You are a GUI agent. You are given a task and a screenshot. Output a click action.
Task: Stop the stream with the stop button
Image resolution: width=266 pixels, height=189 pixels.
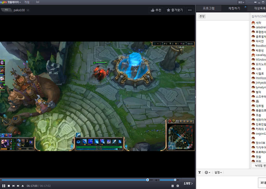(9, 186)
